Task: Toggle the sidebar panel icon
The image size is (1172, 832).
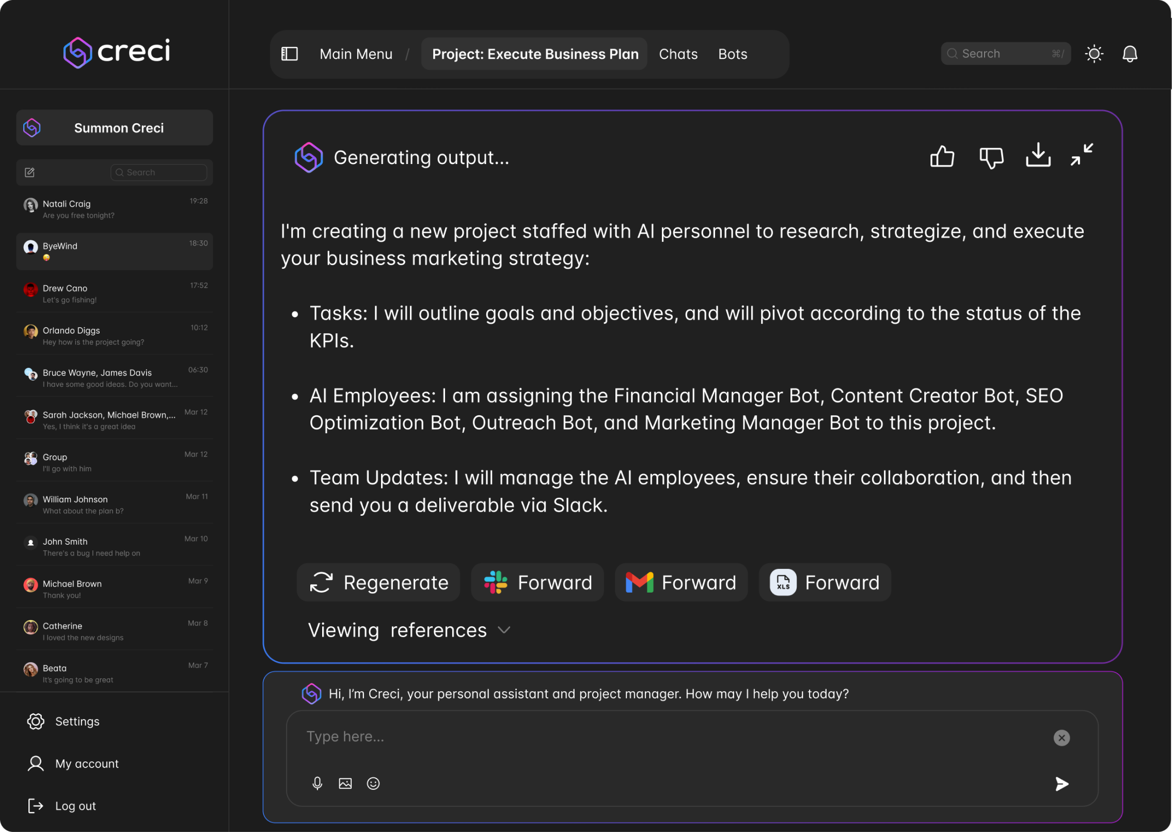Action: tap(289, 54)
